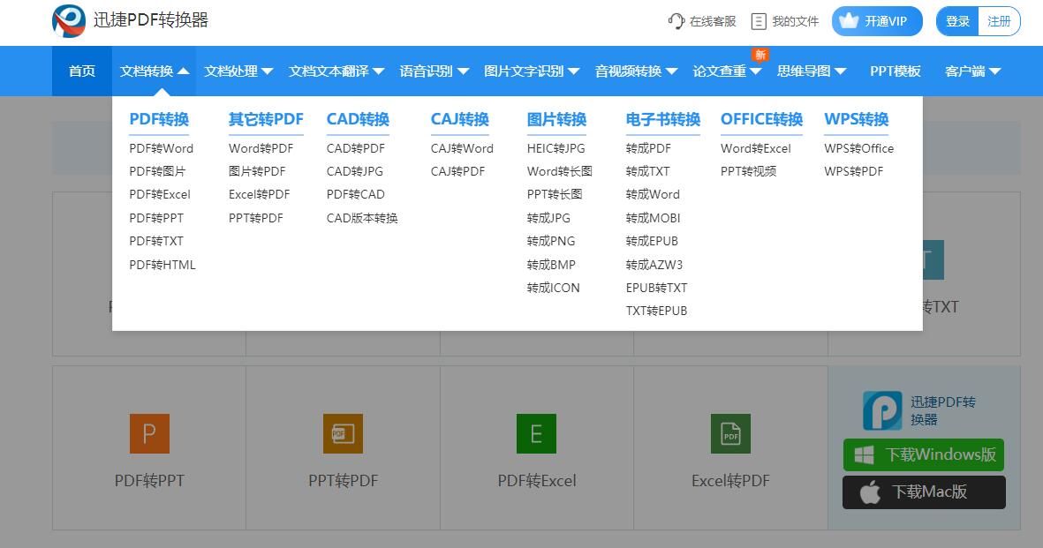1043x548 pixels.
Task: Click the 迅捷PDF转换器 client app icon
Action: (882, 410)
